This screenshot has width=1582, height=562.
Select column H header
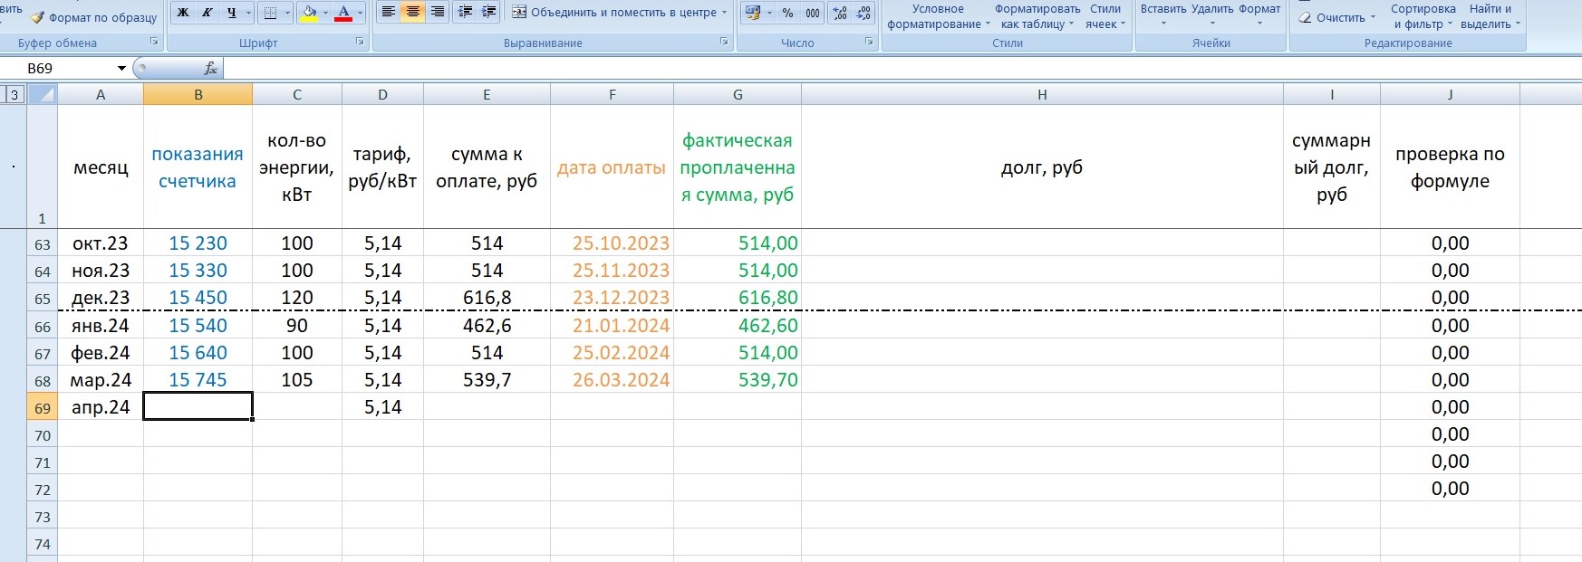(x=1042, y=94)
